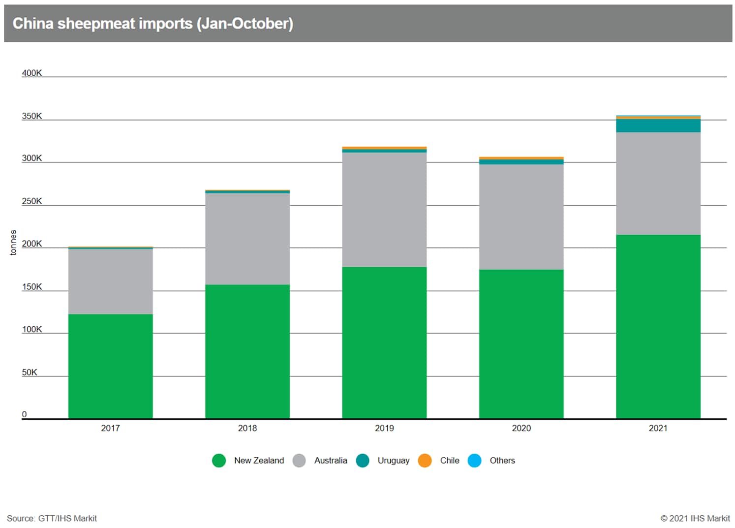The width and height of the screenshot is (735, 528).
Task: Click the Source: GTT/IHS Markit text
Action: click(x=52, y=518)
